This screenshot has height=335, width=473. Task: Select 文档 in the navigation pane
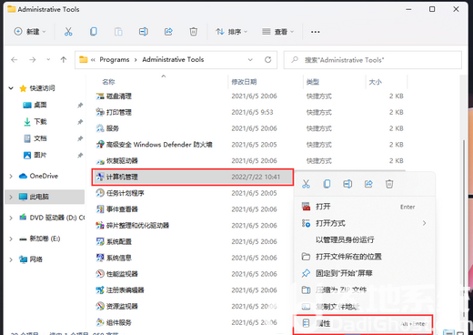pos(40,138)
